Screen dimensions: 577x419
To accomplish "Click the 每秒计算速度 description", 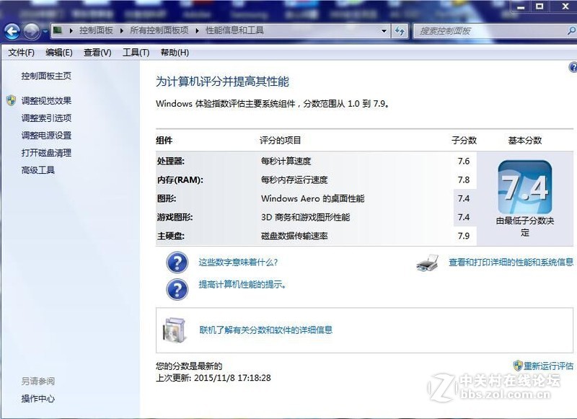I will click(x=286, y=161).
